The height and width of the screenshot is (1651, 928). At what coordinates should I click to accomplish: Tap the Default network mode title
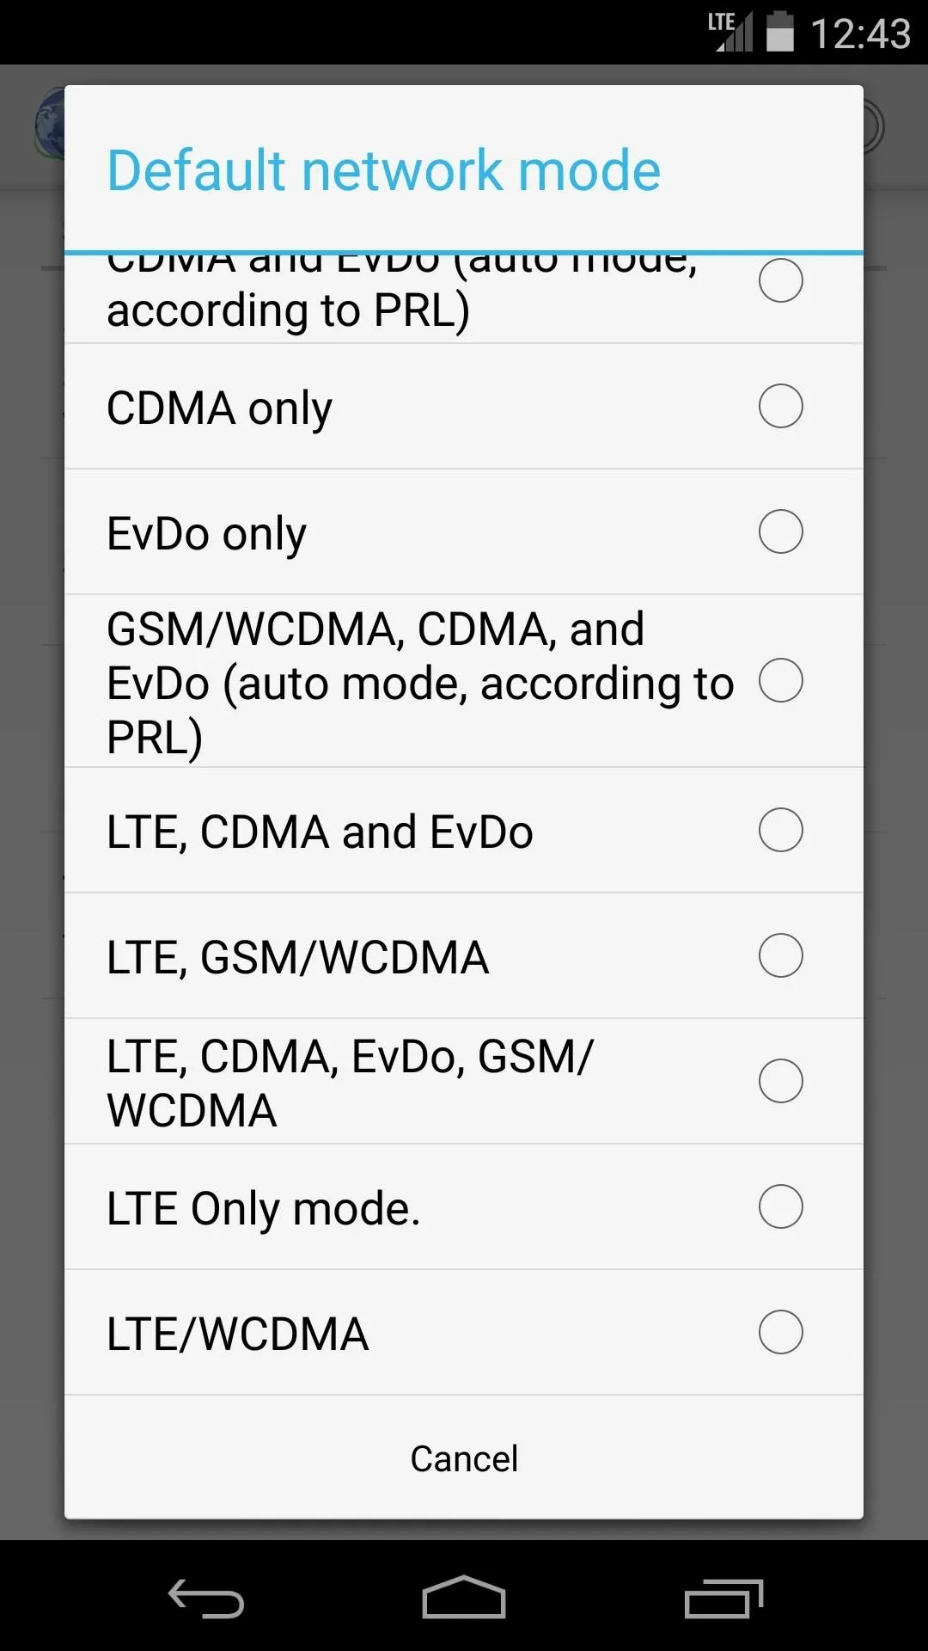coord(384,169)
